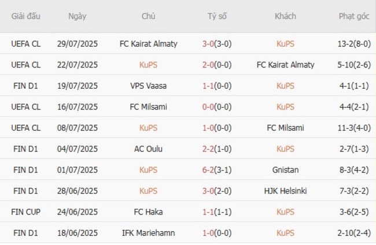
Task: Click the FC Haka team name
Action: [148, 212]
